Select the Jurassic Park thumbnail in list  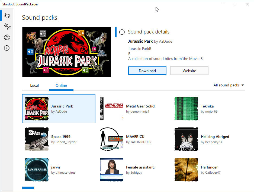37,109
